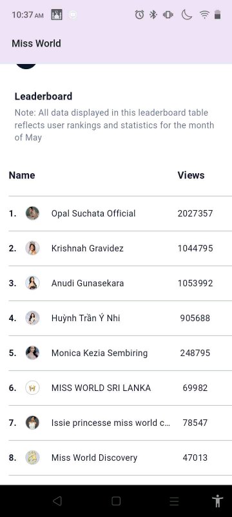
Task: Tap the Wi-Fi status bar icon
Action: pyautogui.click(x=204, y=14)
